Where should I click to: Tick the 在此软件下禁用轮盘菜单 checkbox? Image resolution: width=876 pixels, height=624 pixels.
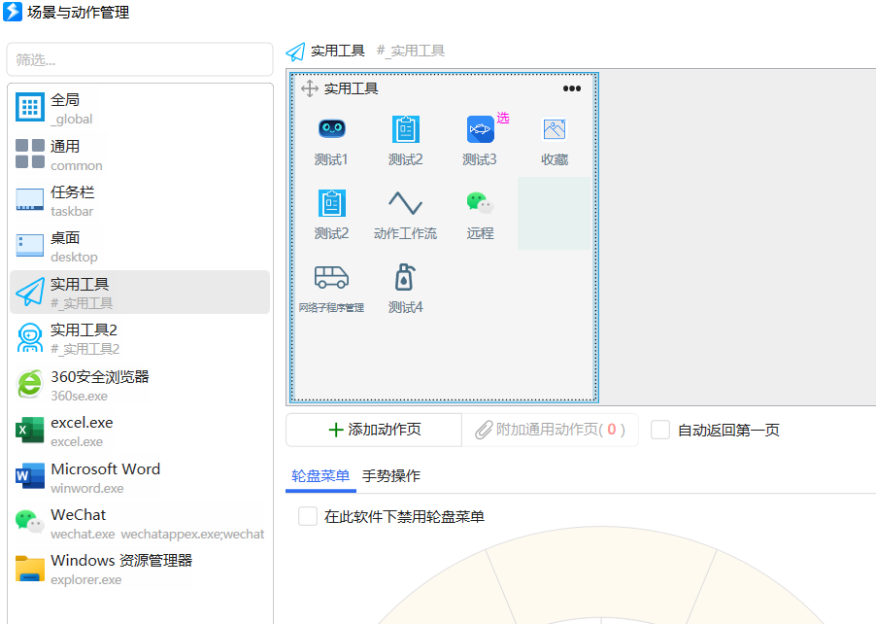point(308,516)
